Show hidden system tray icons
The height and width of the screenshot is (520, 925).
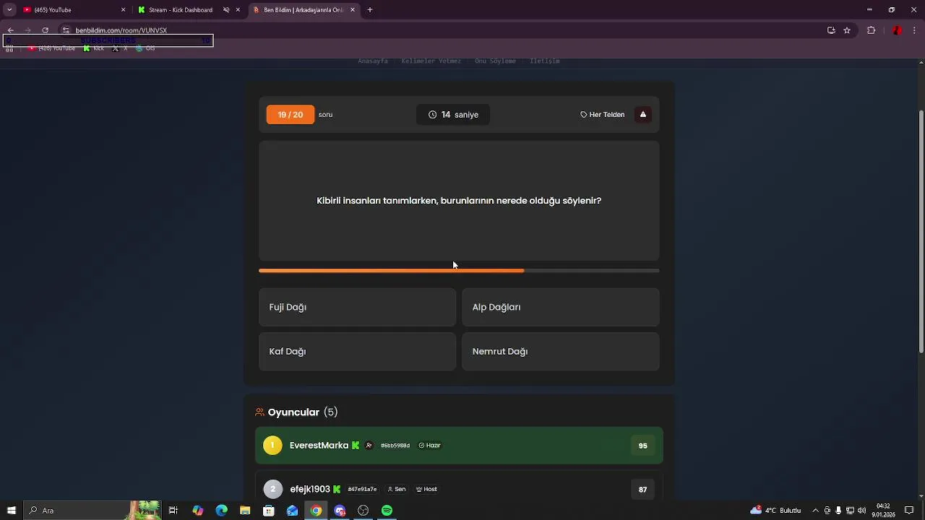(815, 511)
